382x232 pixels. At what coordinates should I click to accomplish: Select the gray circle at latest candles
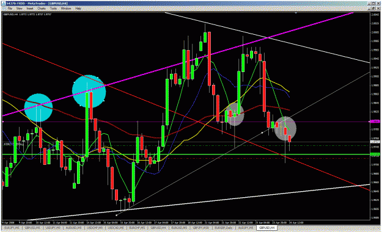[x=285, y=129]
